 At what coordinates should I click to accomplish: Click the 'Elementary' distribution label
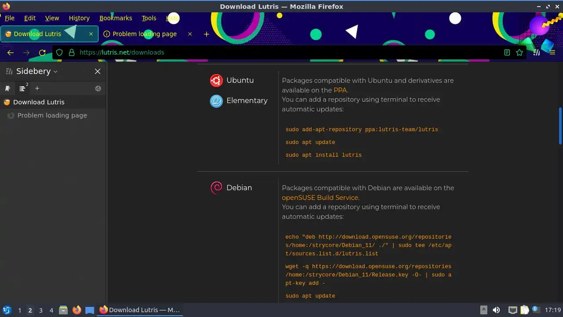[247, 101]
